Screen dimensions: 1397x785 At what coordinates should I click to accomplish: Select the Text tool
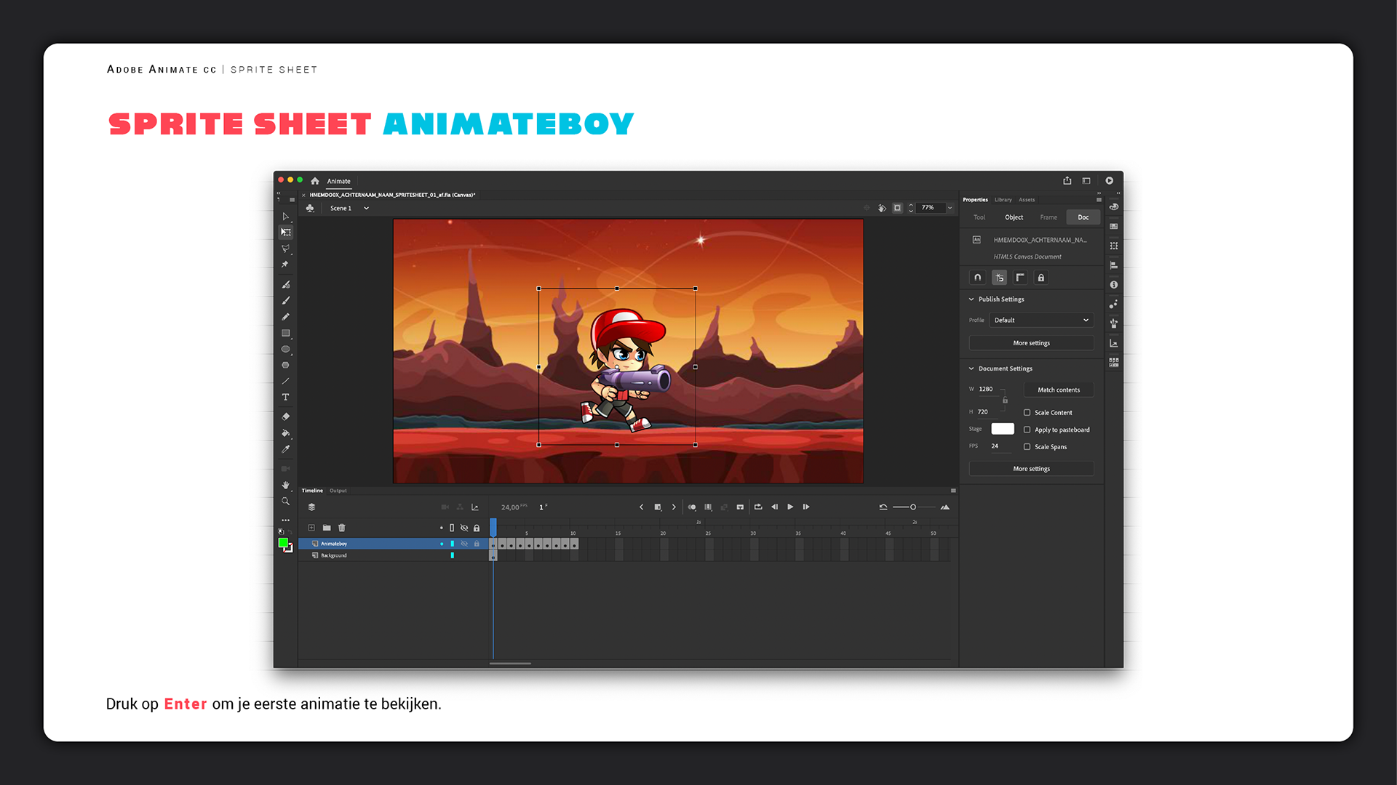(286, 398)
